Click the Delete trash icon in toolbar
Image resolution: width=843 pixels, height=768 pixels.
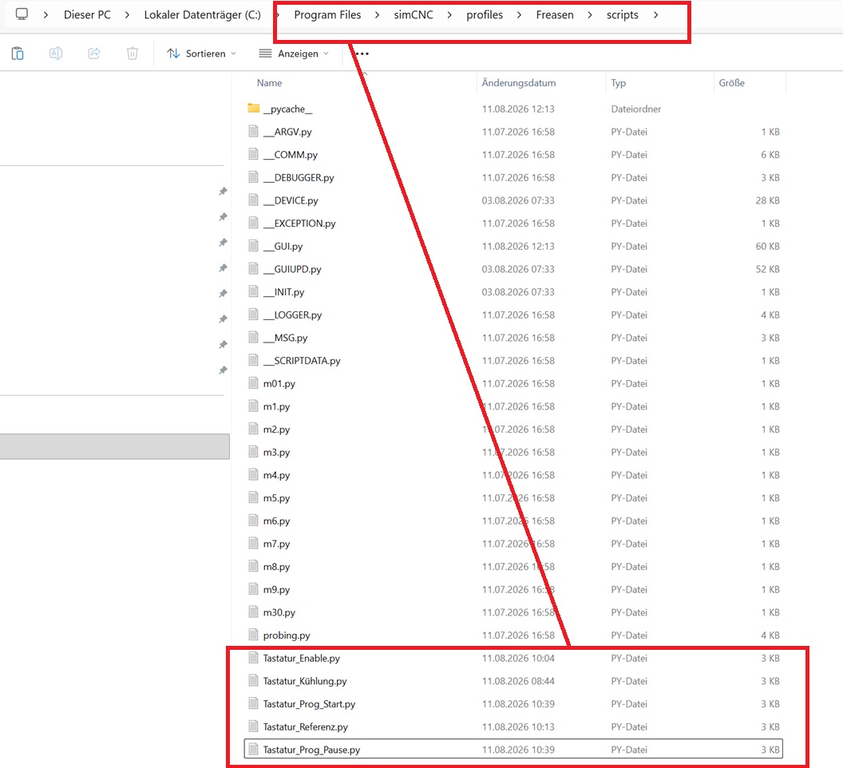point(133,53)
